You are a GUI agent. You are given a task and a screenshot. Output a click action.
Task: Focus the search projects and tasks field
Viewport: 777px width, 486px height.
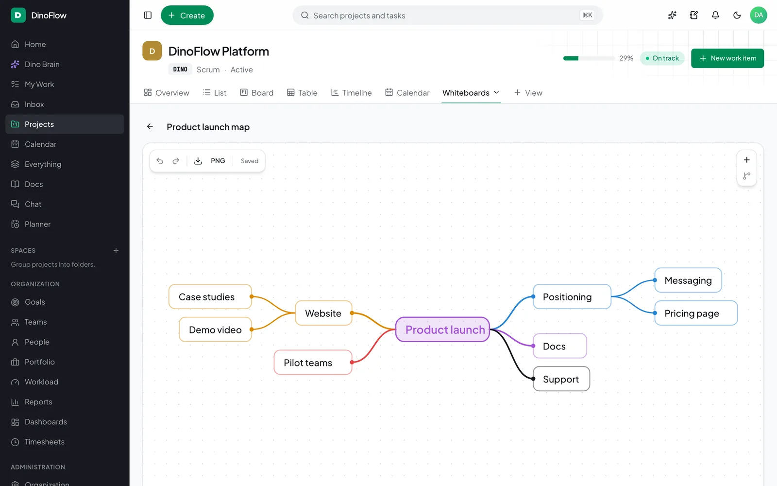click(x=448, y=15)
